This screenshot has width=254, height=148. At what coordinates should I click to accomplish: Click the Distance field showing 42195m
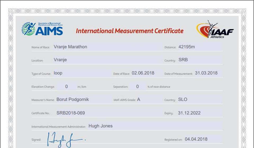(x=199, y=47)
